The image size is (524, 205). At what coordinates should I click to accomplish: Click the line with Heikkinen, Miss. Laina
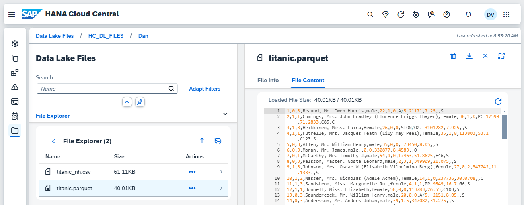(x=377, y=128)
